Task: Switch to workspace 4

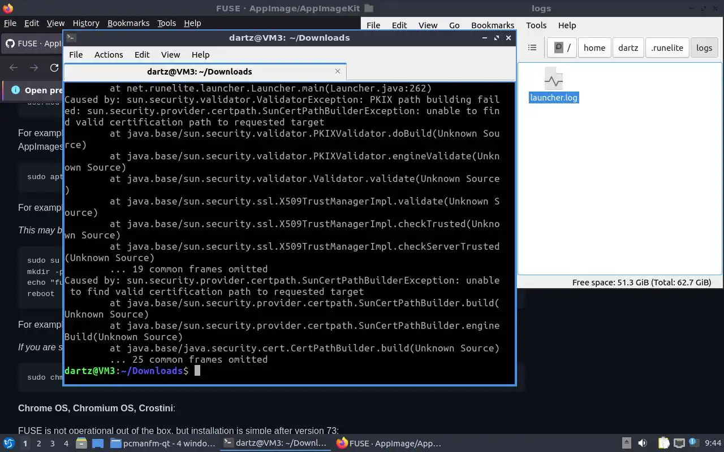Action: tap(66, 444)
